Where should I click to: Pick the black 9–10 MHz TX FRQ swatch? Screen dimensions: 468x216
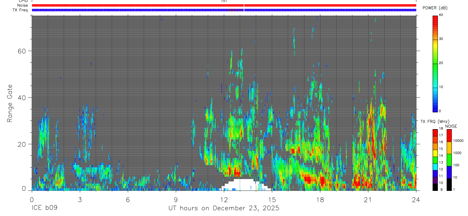pos(435,186)
